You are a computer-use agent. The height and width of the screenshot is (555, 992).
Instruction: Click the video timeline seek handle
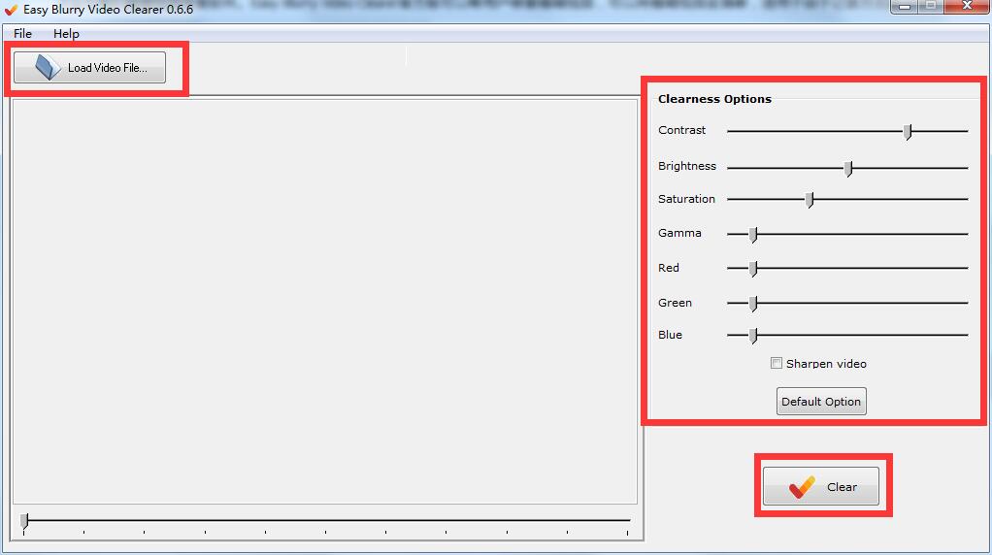click(x=24, y=521)
